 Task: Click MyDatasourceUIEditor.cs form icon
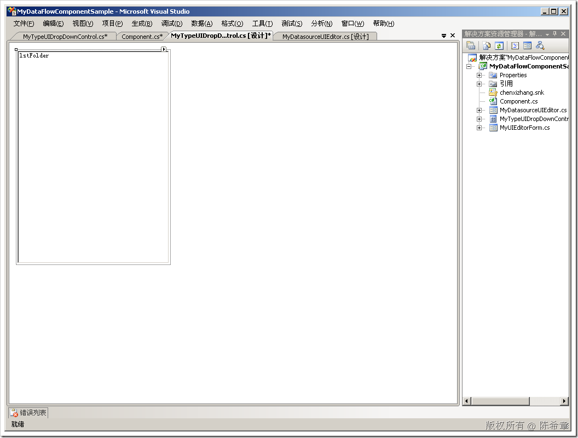493,110
